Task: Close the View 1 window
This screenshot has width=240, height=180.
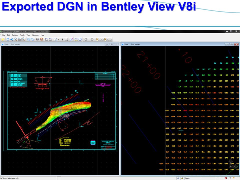Action: [116, 44]
